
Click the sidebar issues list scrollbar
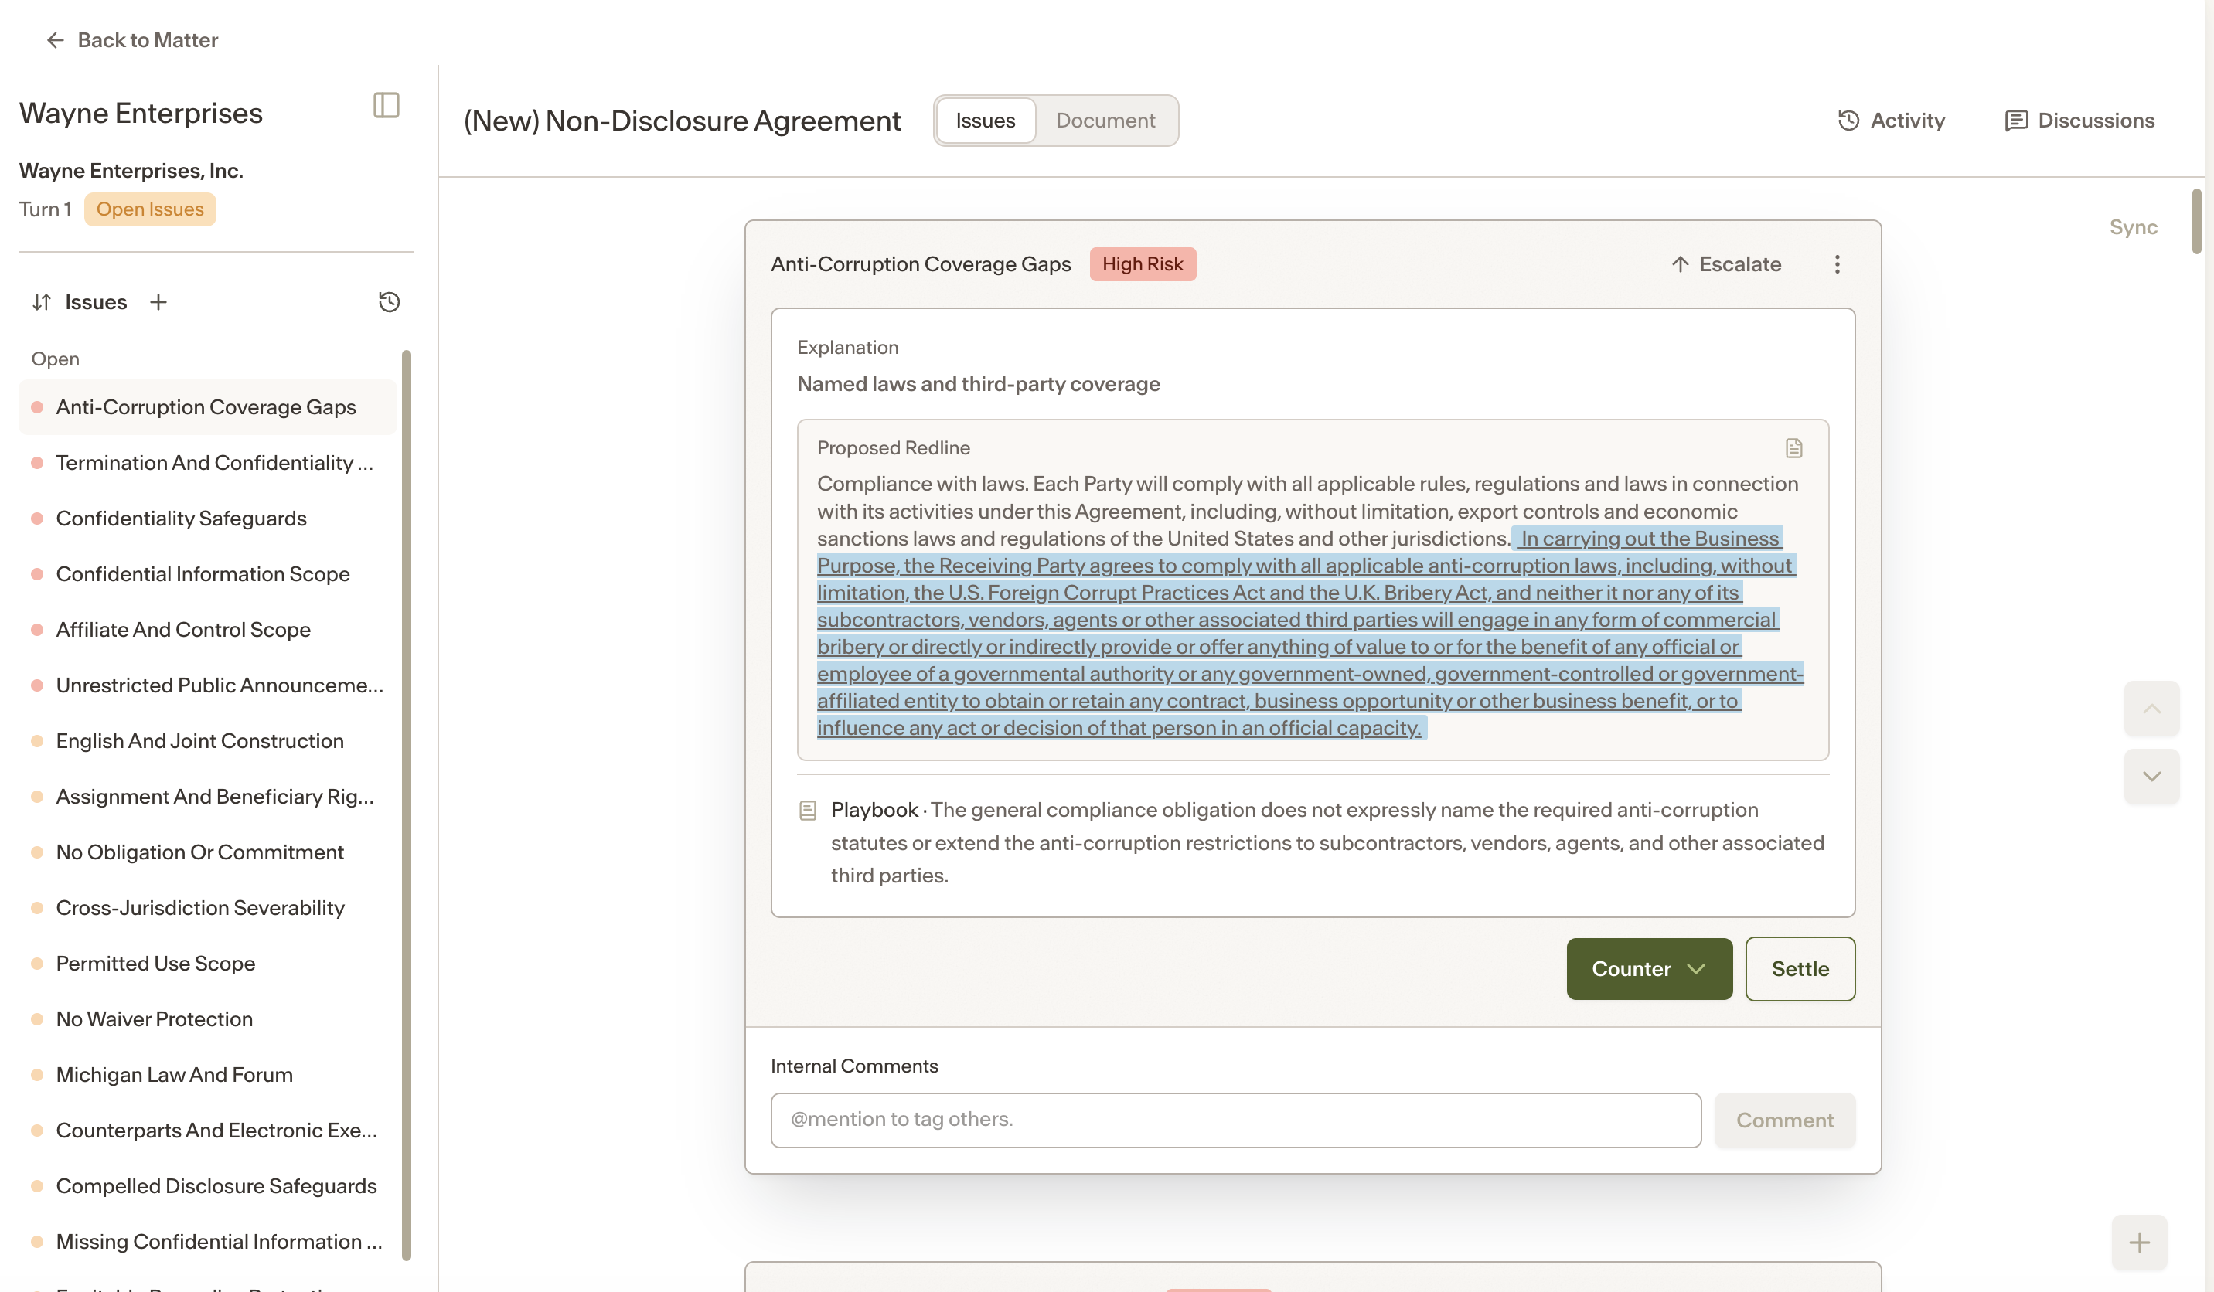[406, 805]
